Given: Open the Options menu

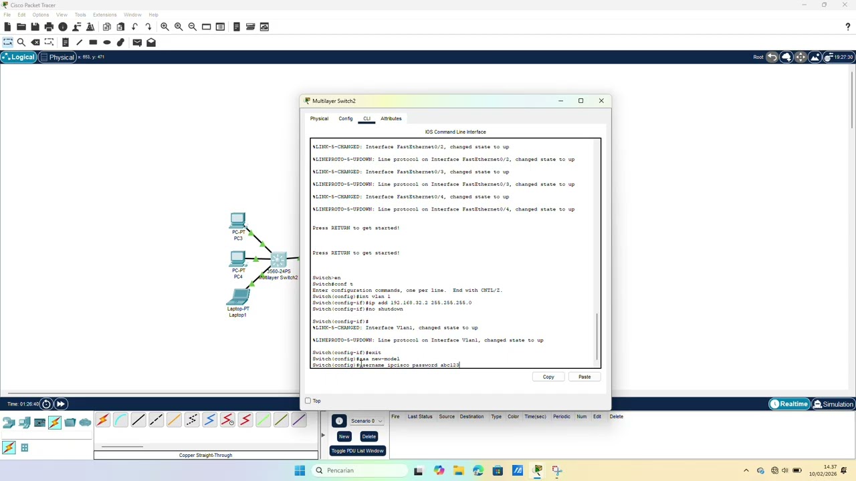Looking at the screenshot, I should click(40, 15).
